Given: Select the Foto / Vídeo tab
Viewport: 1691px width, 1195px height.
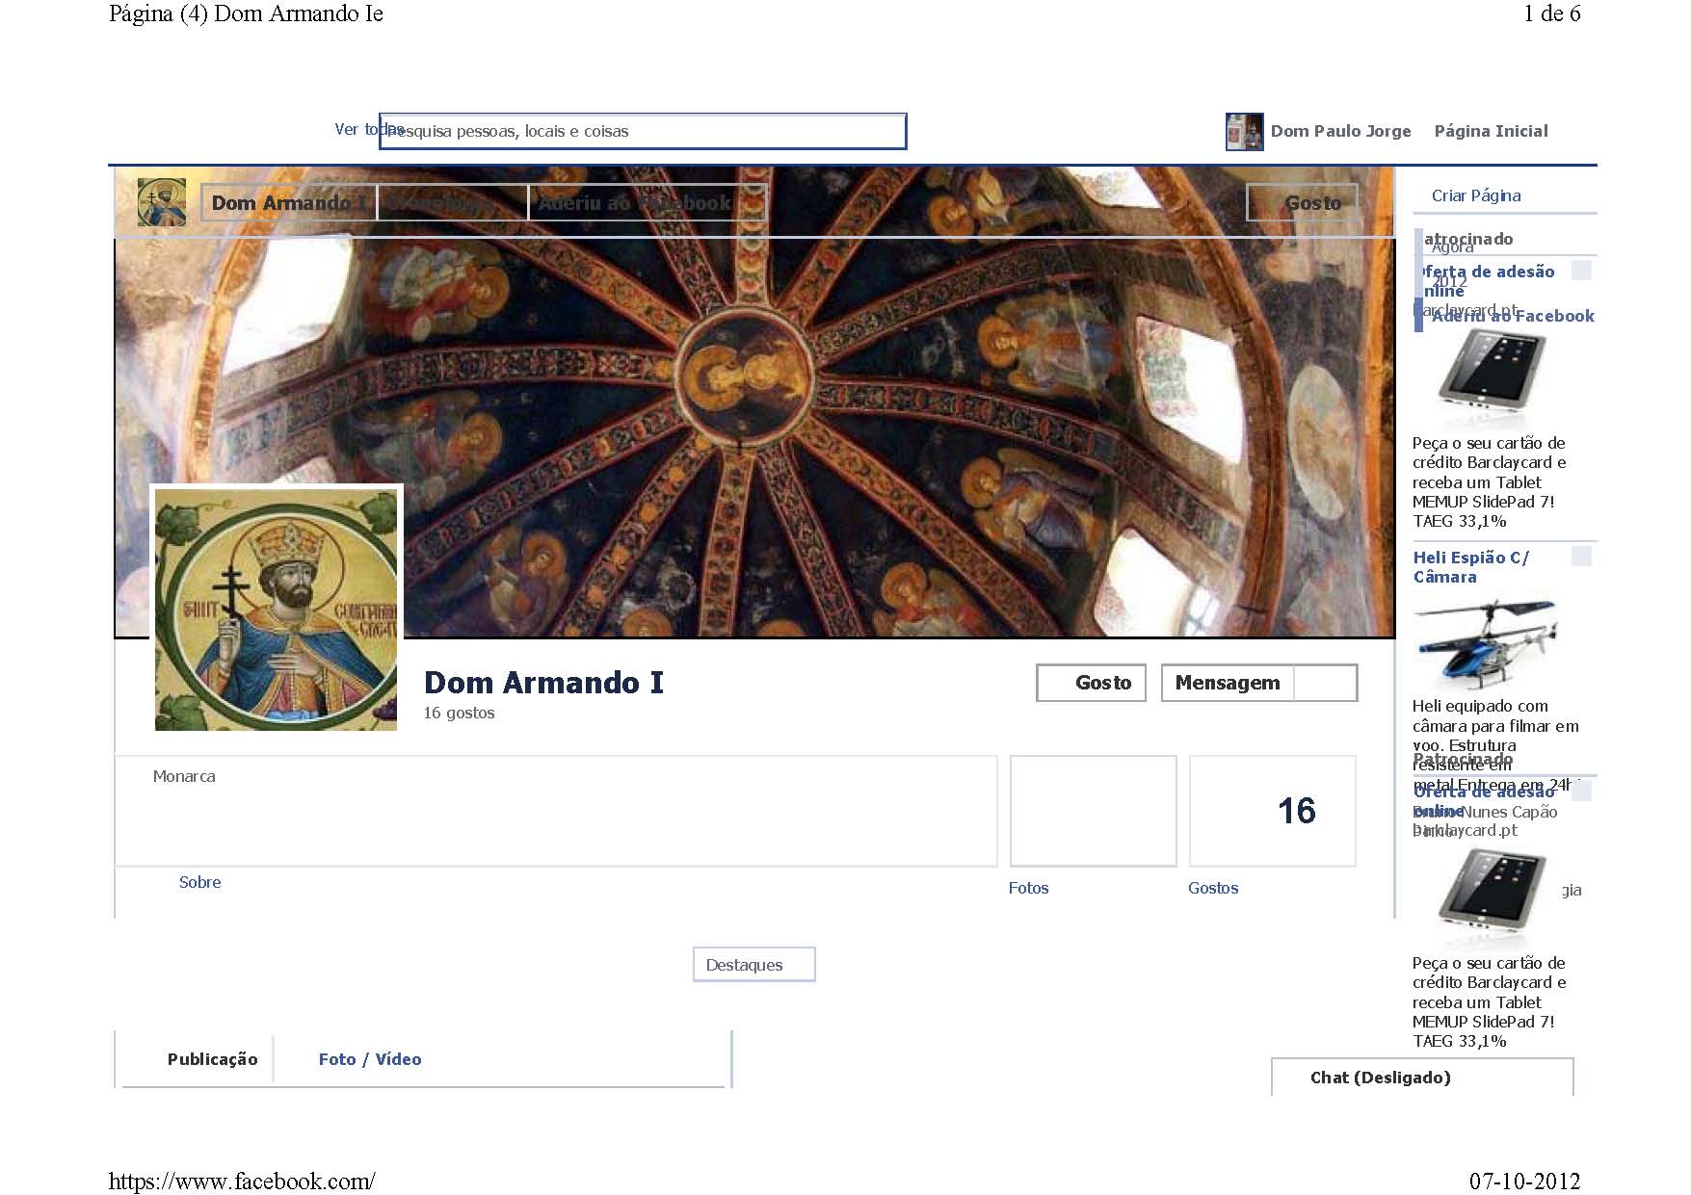Looking at the screenshot, I should tap(369, 1059).
